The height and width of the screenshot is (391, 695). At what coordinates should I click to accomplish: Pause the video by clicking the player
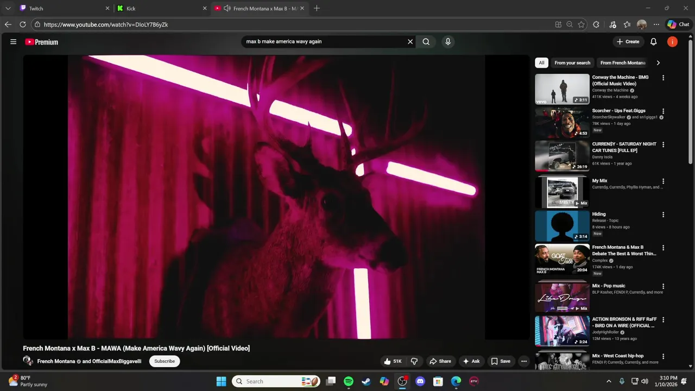coord(276,197)
